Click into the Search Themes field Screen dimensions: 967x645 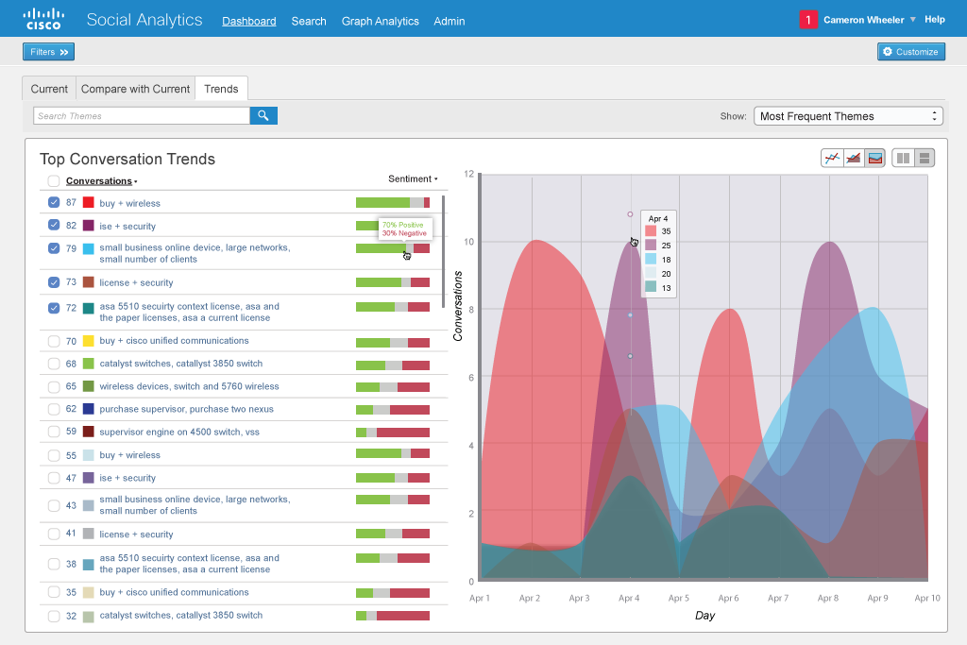pos(142,116)
